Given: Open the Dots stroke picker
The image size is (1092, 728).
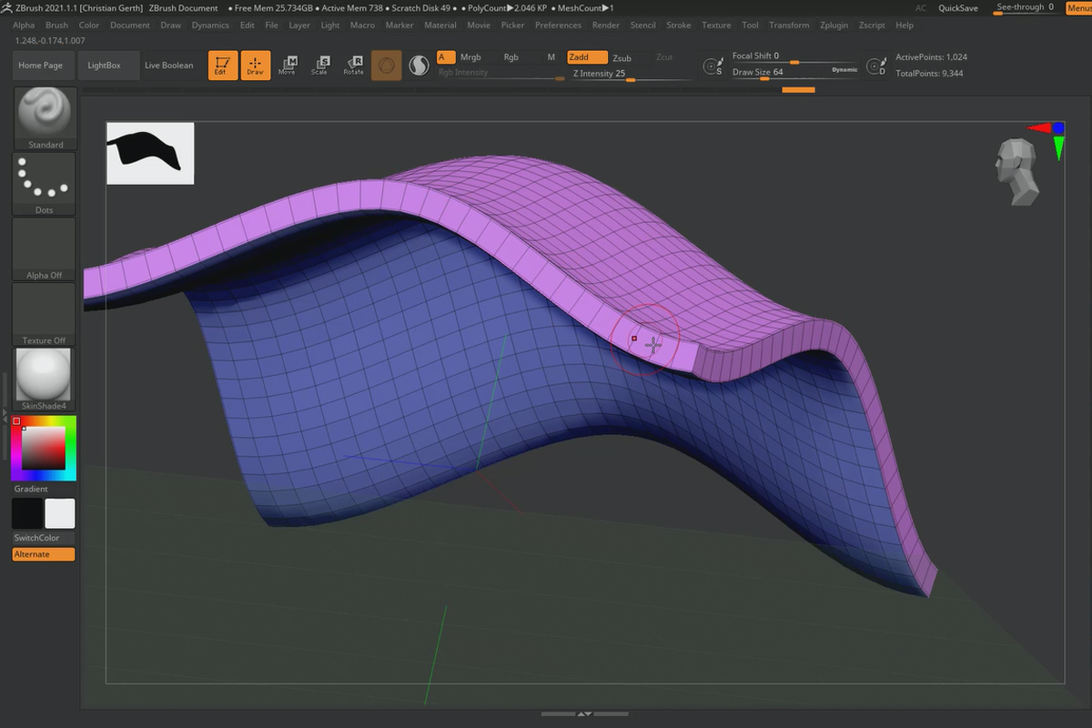Looking at the screenshot, I should coord(45,185).
